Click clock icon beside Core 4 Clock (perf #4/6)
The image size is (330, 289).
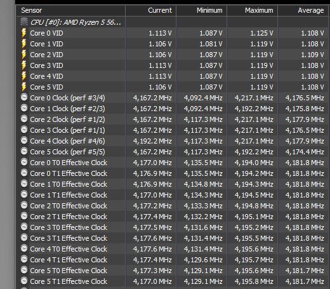click(x=24, y=140)
